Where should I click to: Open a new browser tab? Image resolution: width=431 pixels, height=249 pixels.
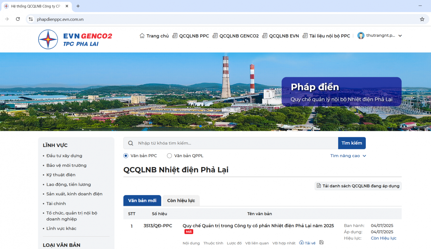78,6
